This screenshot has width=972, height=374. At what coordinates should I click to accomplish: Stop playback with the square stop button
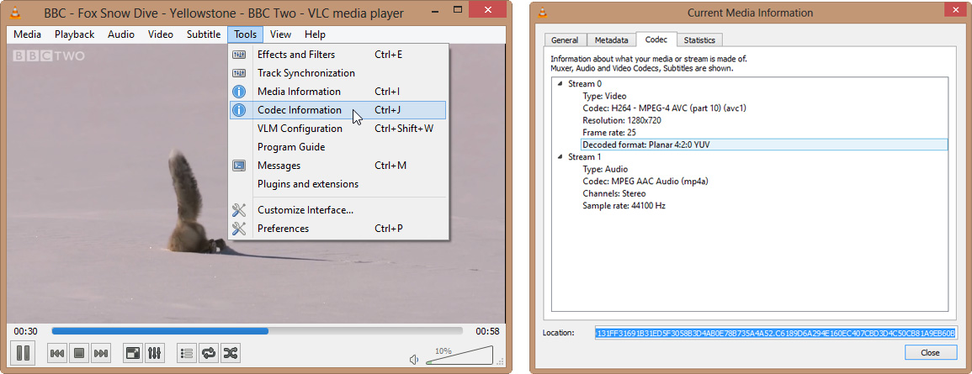pos(79,354)
